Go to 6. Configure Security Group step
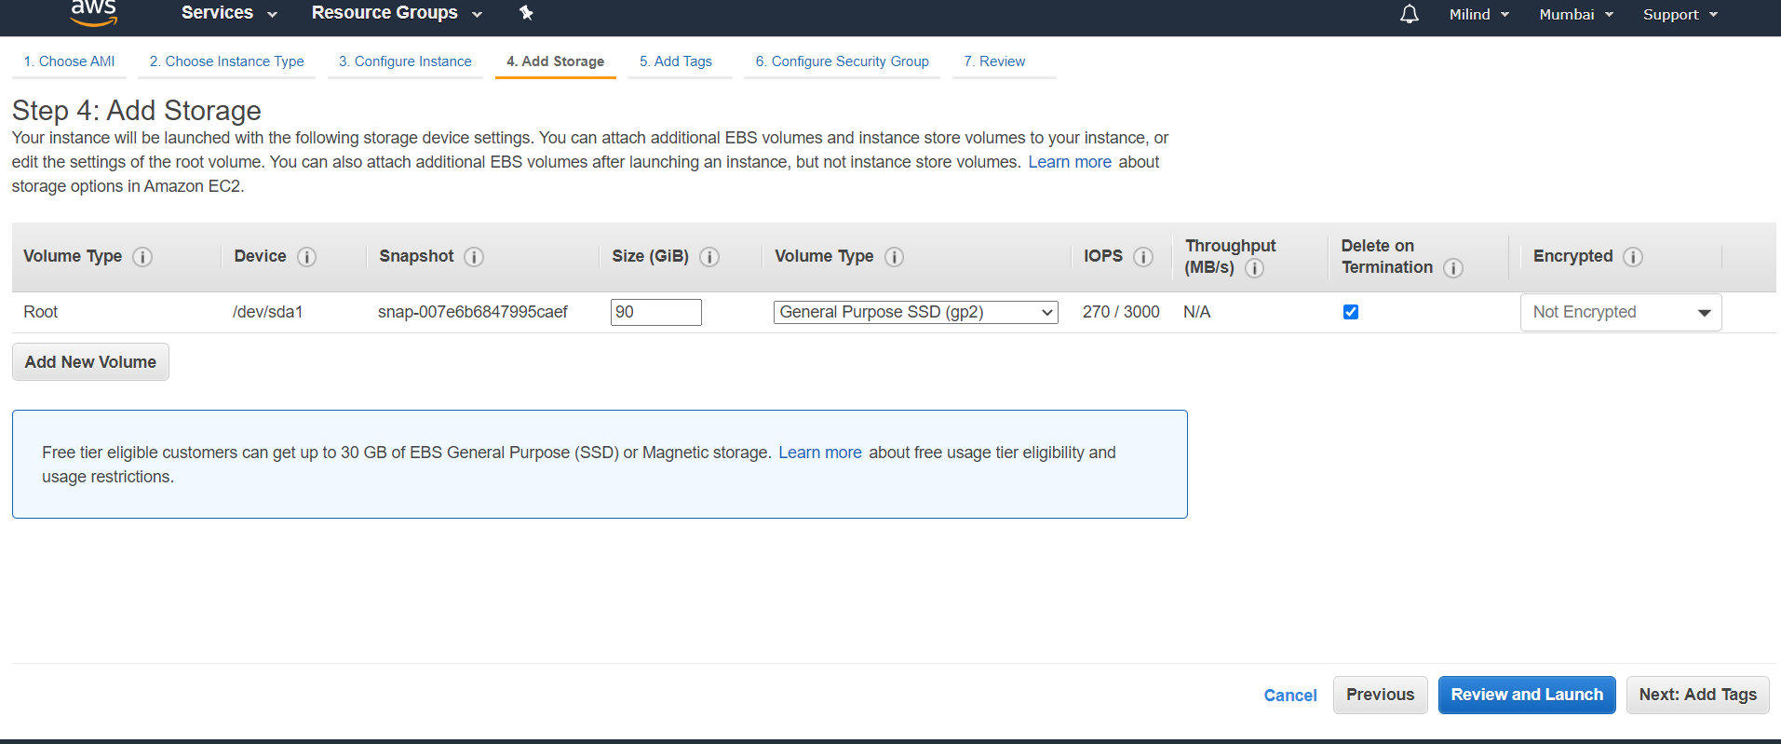Viewport: 1781px width, 744px height. [843, 61]
